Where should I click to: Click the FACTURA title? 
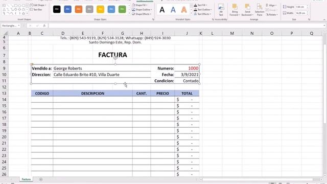coord(112,55)
